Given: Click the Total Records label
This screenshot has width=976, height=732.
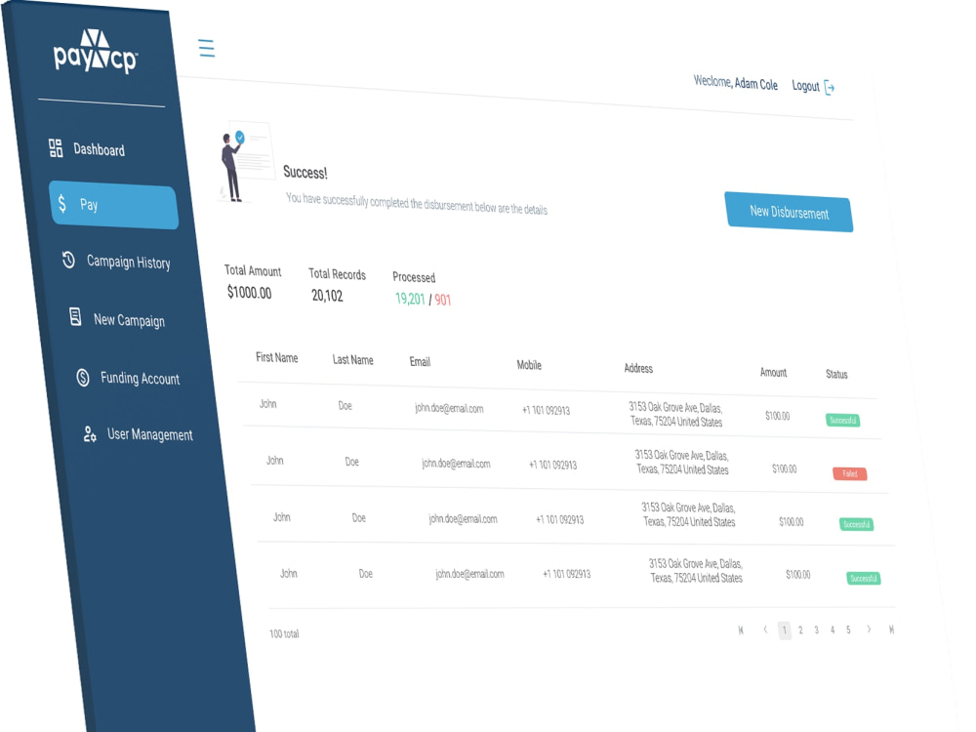Looking at the screenshot, I should click(x=338, y=274).
